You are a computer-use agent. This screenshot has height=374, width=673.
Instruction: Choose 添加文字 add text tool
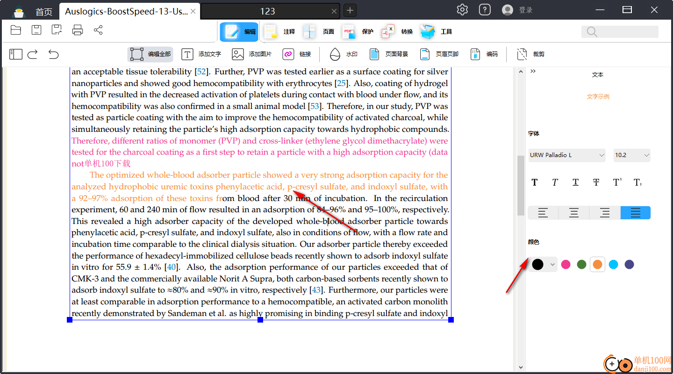201,54
